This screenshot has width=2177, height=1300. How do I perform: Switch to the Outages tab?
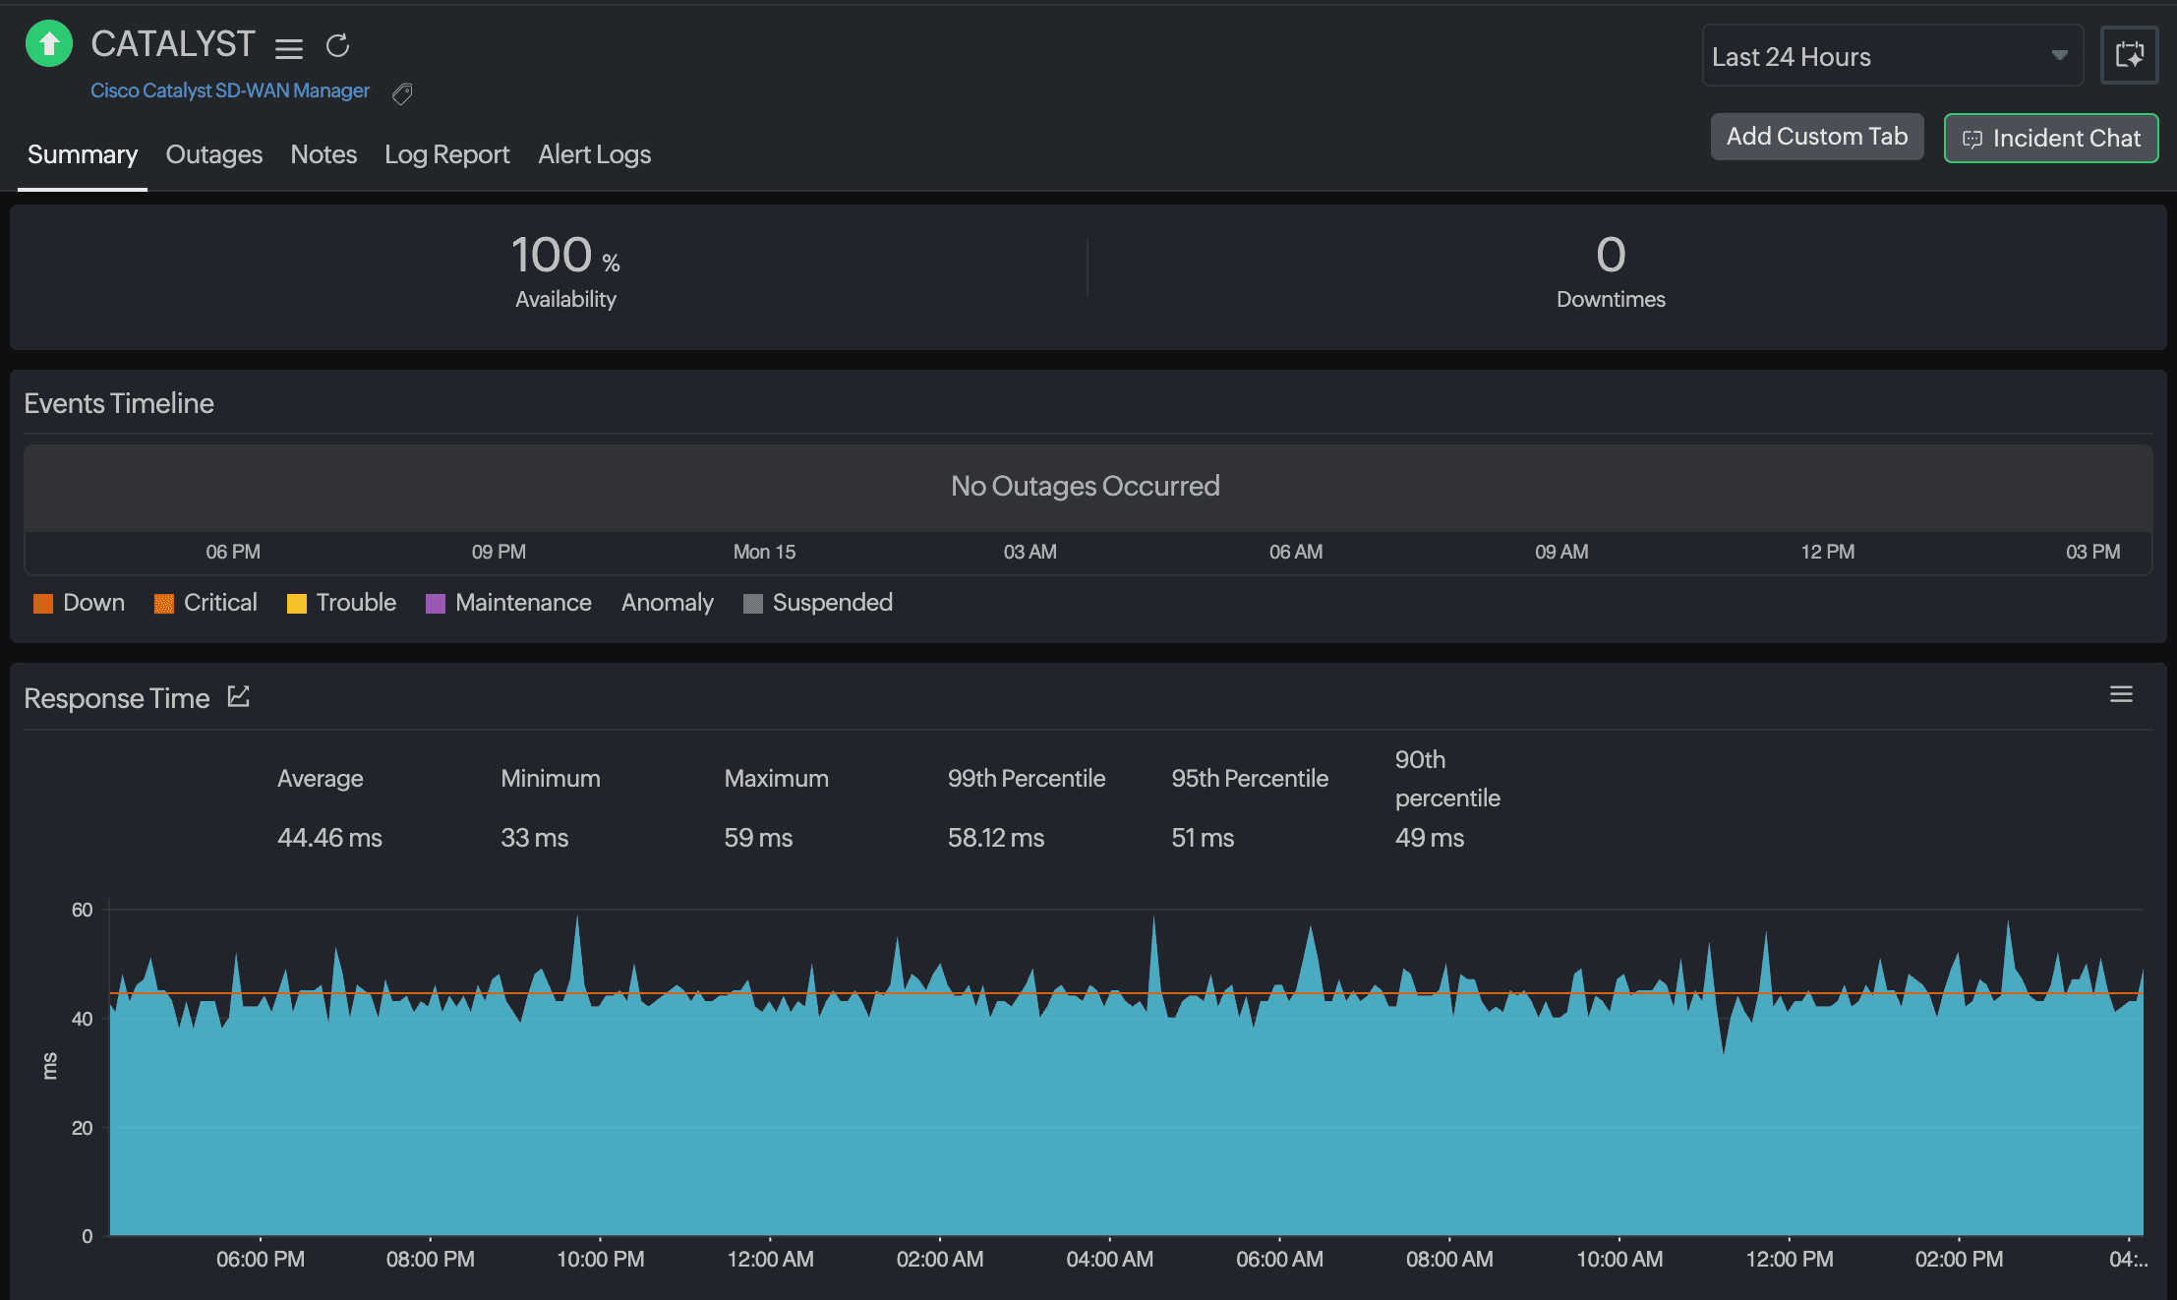(x=213, y=154)
